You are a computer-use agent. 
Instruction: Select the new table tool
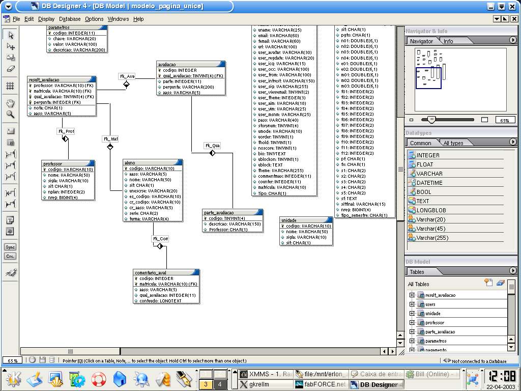tap(10, 143)
